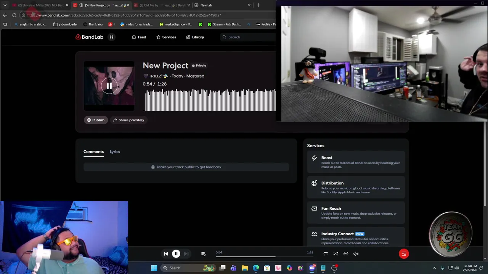Open the Industry Connect service card
This screenshot has width=488, height=274.
[356, 237]
